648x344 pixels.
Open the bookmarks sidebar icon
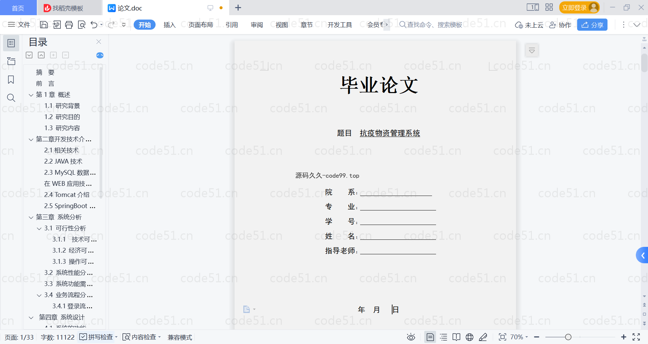click(x=11, y=80)
